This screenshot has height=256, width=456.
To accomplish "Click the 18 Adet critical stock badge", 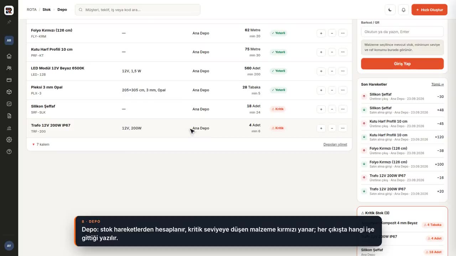I will point(433,252).
